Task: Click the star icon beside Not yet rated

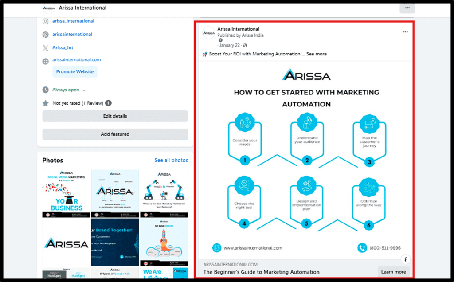Action: coord(46,103)
